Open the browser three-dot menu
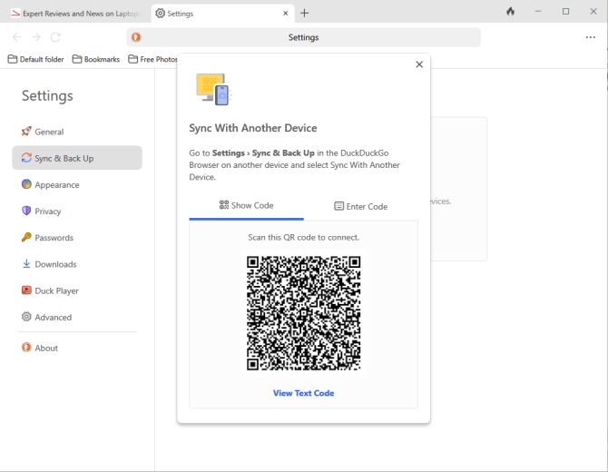The image size is (608, 472). tap(590, 37)
